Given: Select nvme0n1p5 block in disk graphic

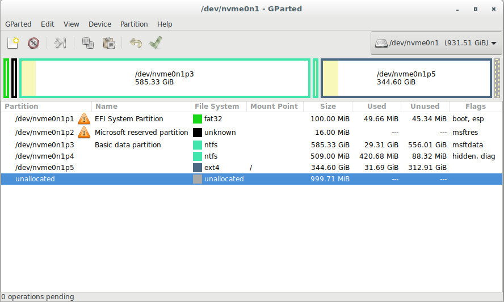Looking at the screenshot, I should pos(406,78).
